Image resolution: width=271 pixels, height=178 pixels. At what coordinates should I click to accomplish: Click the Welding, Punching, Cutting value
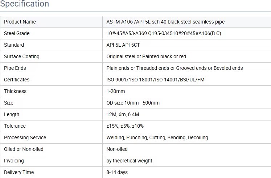[x=157, y=138]
